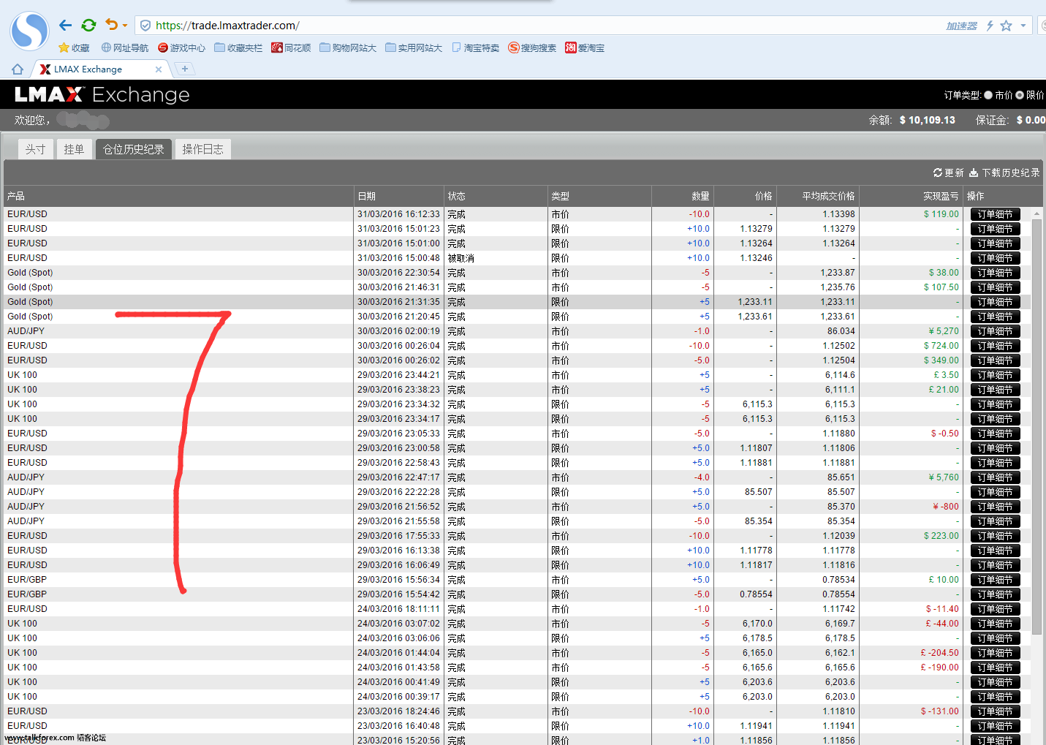Click the LMAX Exchange logo
The width and height of the screenshot is (1046, 745).
click(102, 95)
